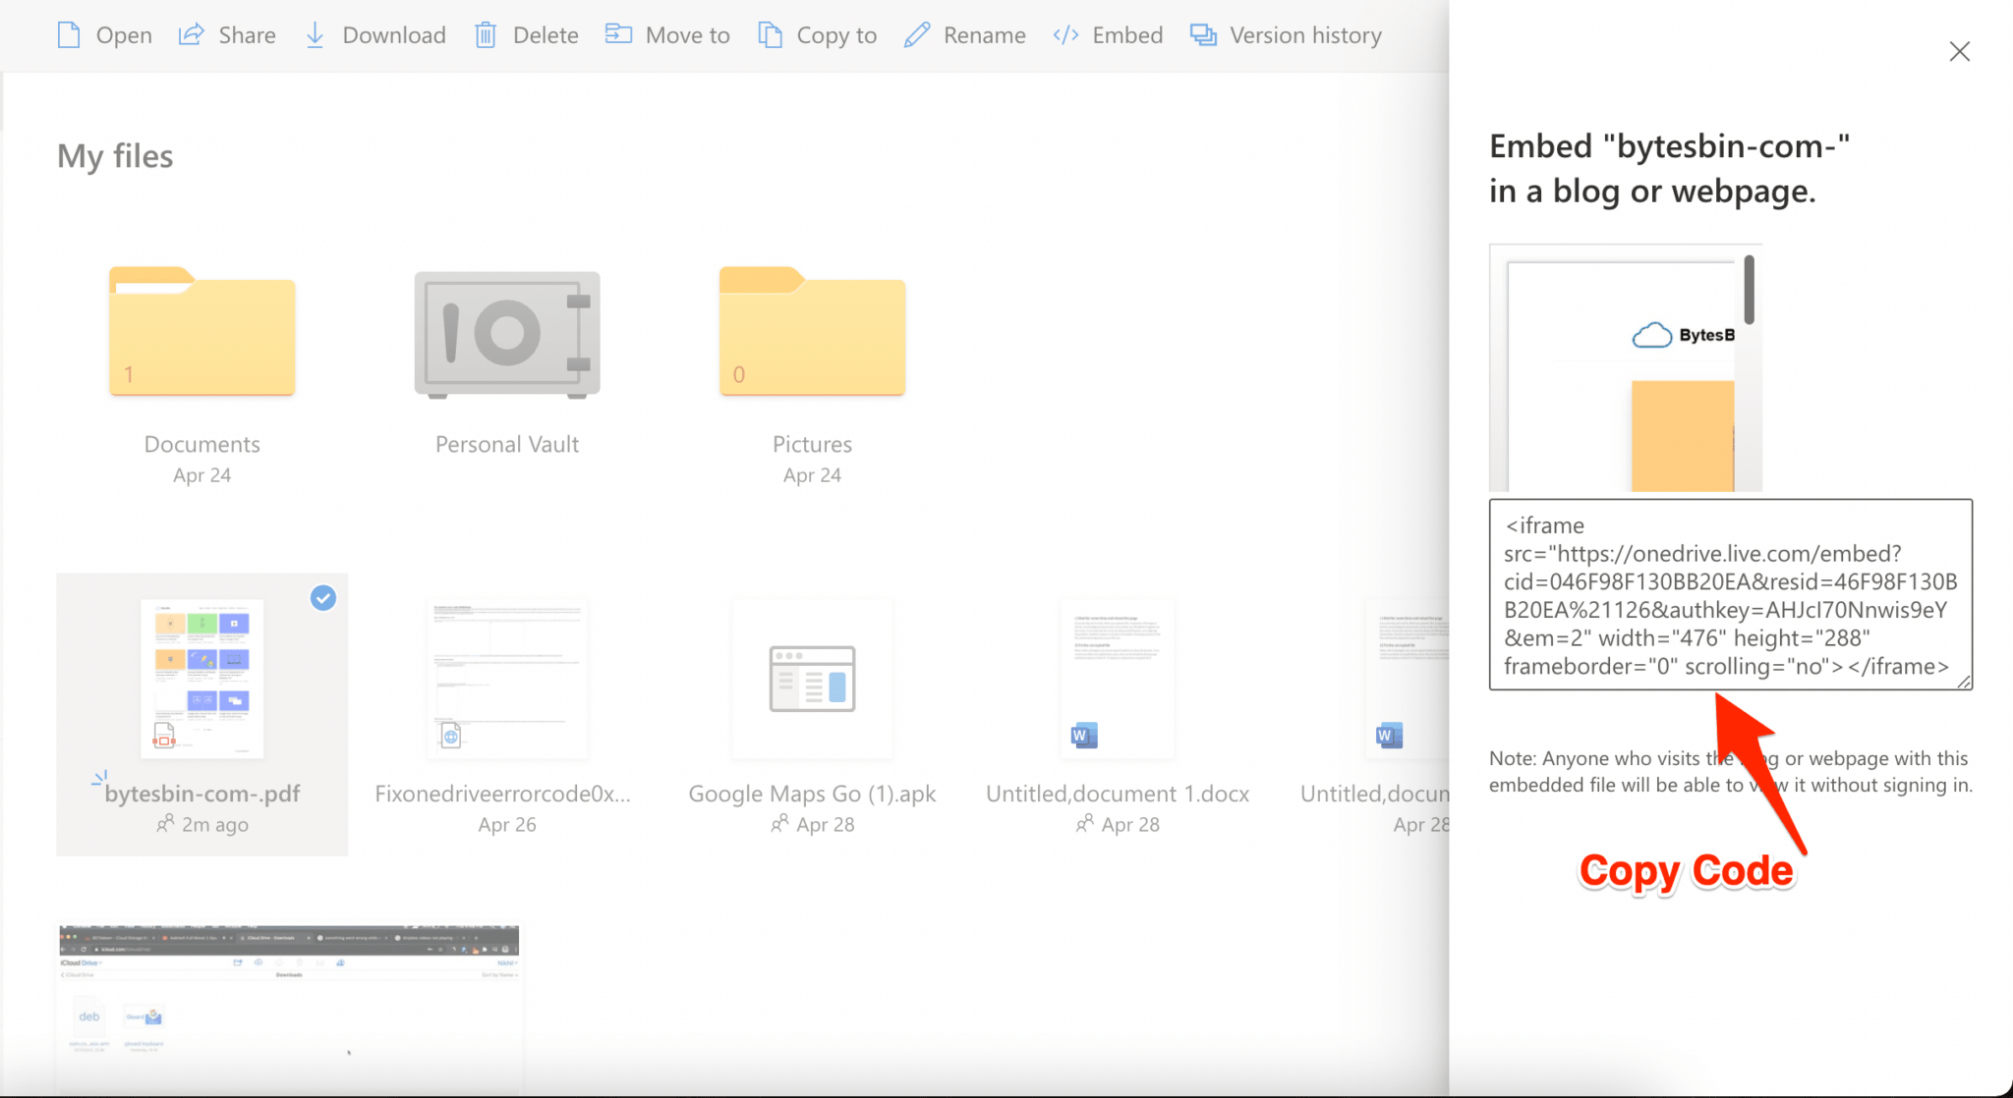Select the Fixonedriveerrorcode0x file thumbnail
Image resolution: width=2013 pixels, height=1098 pixels.
coord(507,679)
